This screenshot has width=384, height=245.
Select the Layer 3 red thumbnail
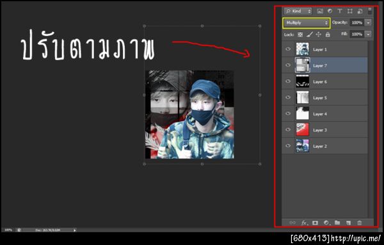(303, 130)
